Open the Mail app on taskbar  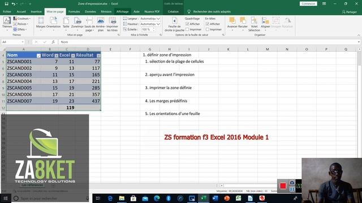click(145, 198)
